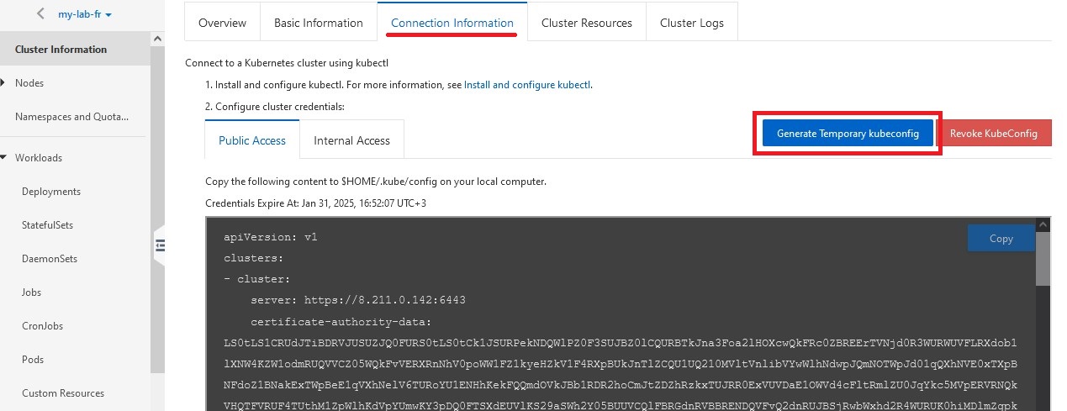Copy the kubeconfig content
This screenshot has height=411, width=1067.
1001,239
